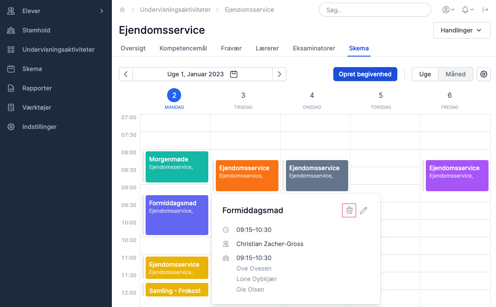Switch to Måned view
Viewport: 496px width, 307px height.
point(456,74)
